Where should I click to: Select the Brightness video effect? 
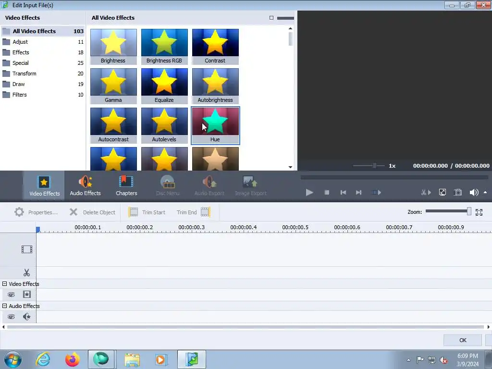113,47
